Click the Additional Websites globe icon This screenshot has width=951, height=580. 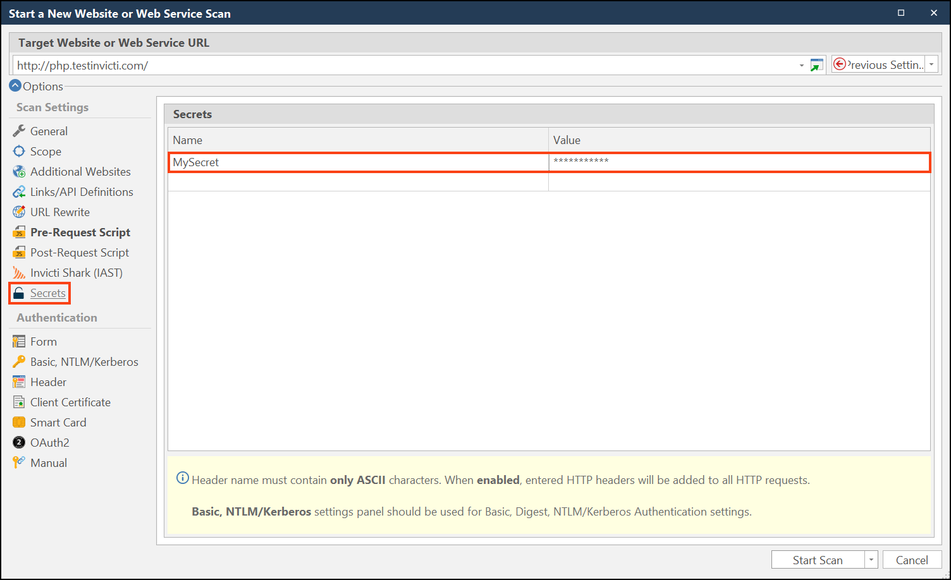point(19,171)
